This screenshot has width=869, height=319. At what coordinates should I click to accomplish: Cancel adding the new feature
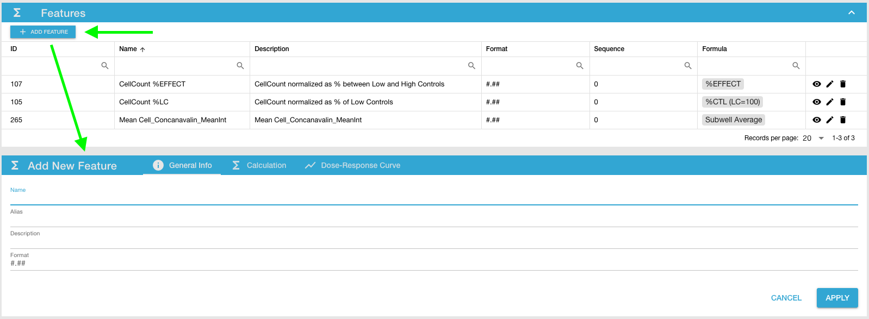point(786,298)
